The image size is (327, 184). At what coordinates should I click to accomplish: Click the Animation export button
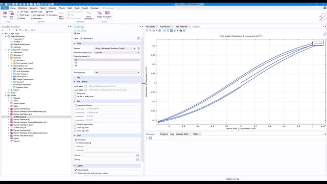point(107,15)
